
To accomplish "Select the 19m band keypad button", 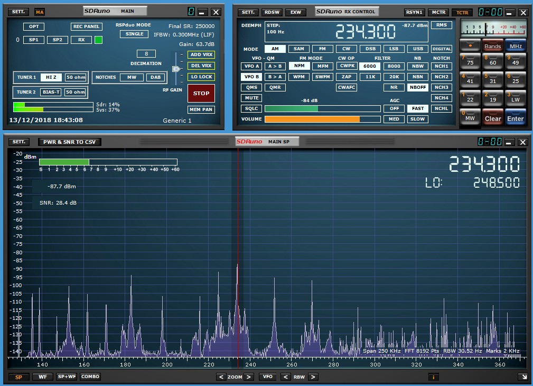I will (492, 98).
